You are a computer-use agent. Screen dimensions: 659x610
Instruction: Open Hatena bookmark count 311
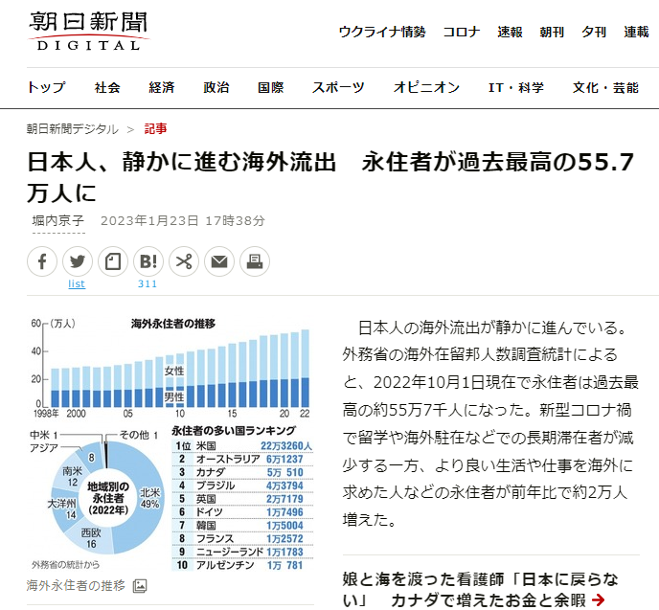pos(148,283)
